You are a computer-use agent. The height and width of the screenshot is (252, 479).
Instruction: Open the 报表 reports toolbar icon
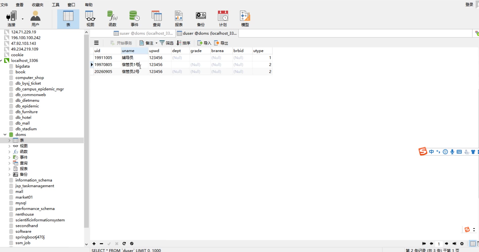(x=179, y=19)
